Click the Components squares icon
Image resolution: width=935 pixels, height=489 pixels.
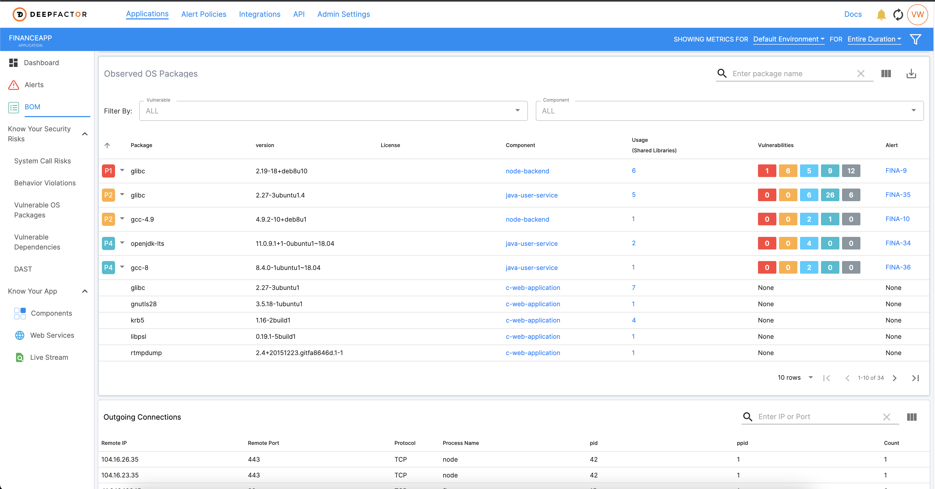[x=20, y=313]
